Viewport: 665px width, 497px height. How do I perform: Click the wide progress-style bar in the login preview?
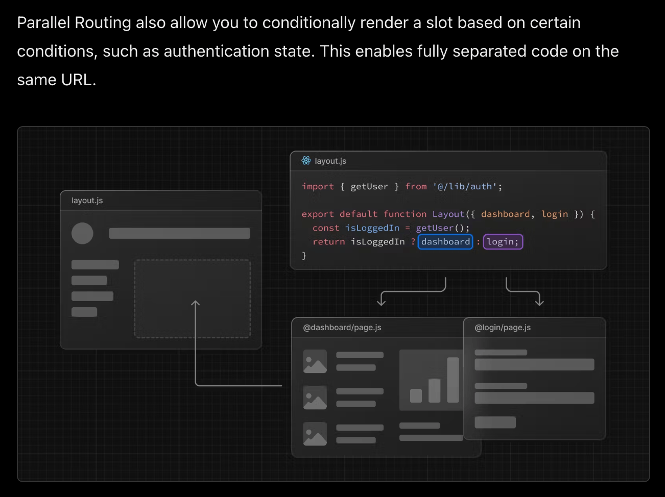(534, 364)
